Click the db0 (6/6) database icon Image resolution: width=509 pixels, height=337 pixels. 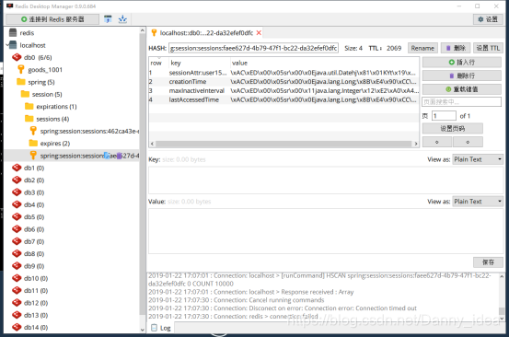pyautogui.click(x=17, y=57)
